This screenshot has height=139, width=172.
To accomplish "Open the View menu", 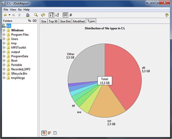I will pos(13,10).
